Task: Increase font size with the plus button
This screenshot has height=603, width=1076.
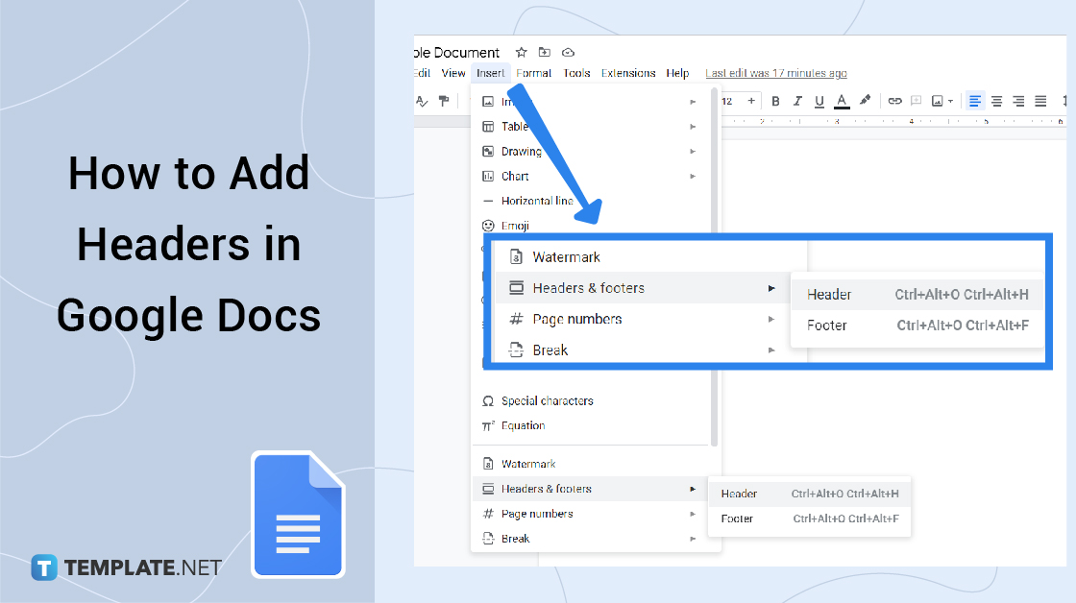Action: (x=751, y=101)
